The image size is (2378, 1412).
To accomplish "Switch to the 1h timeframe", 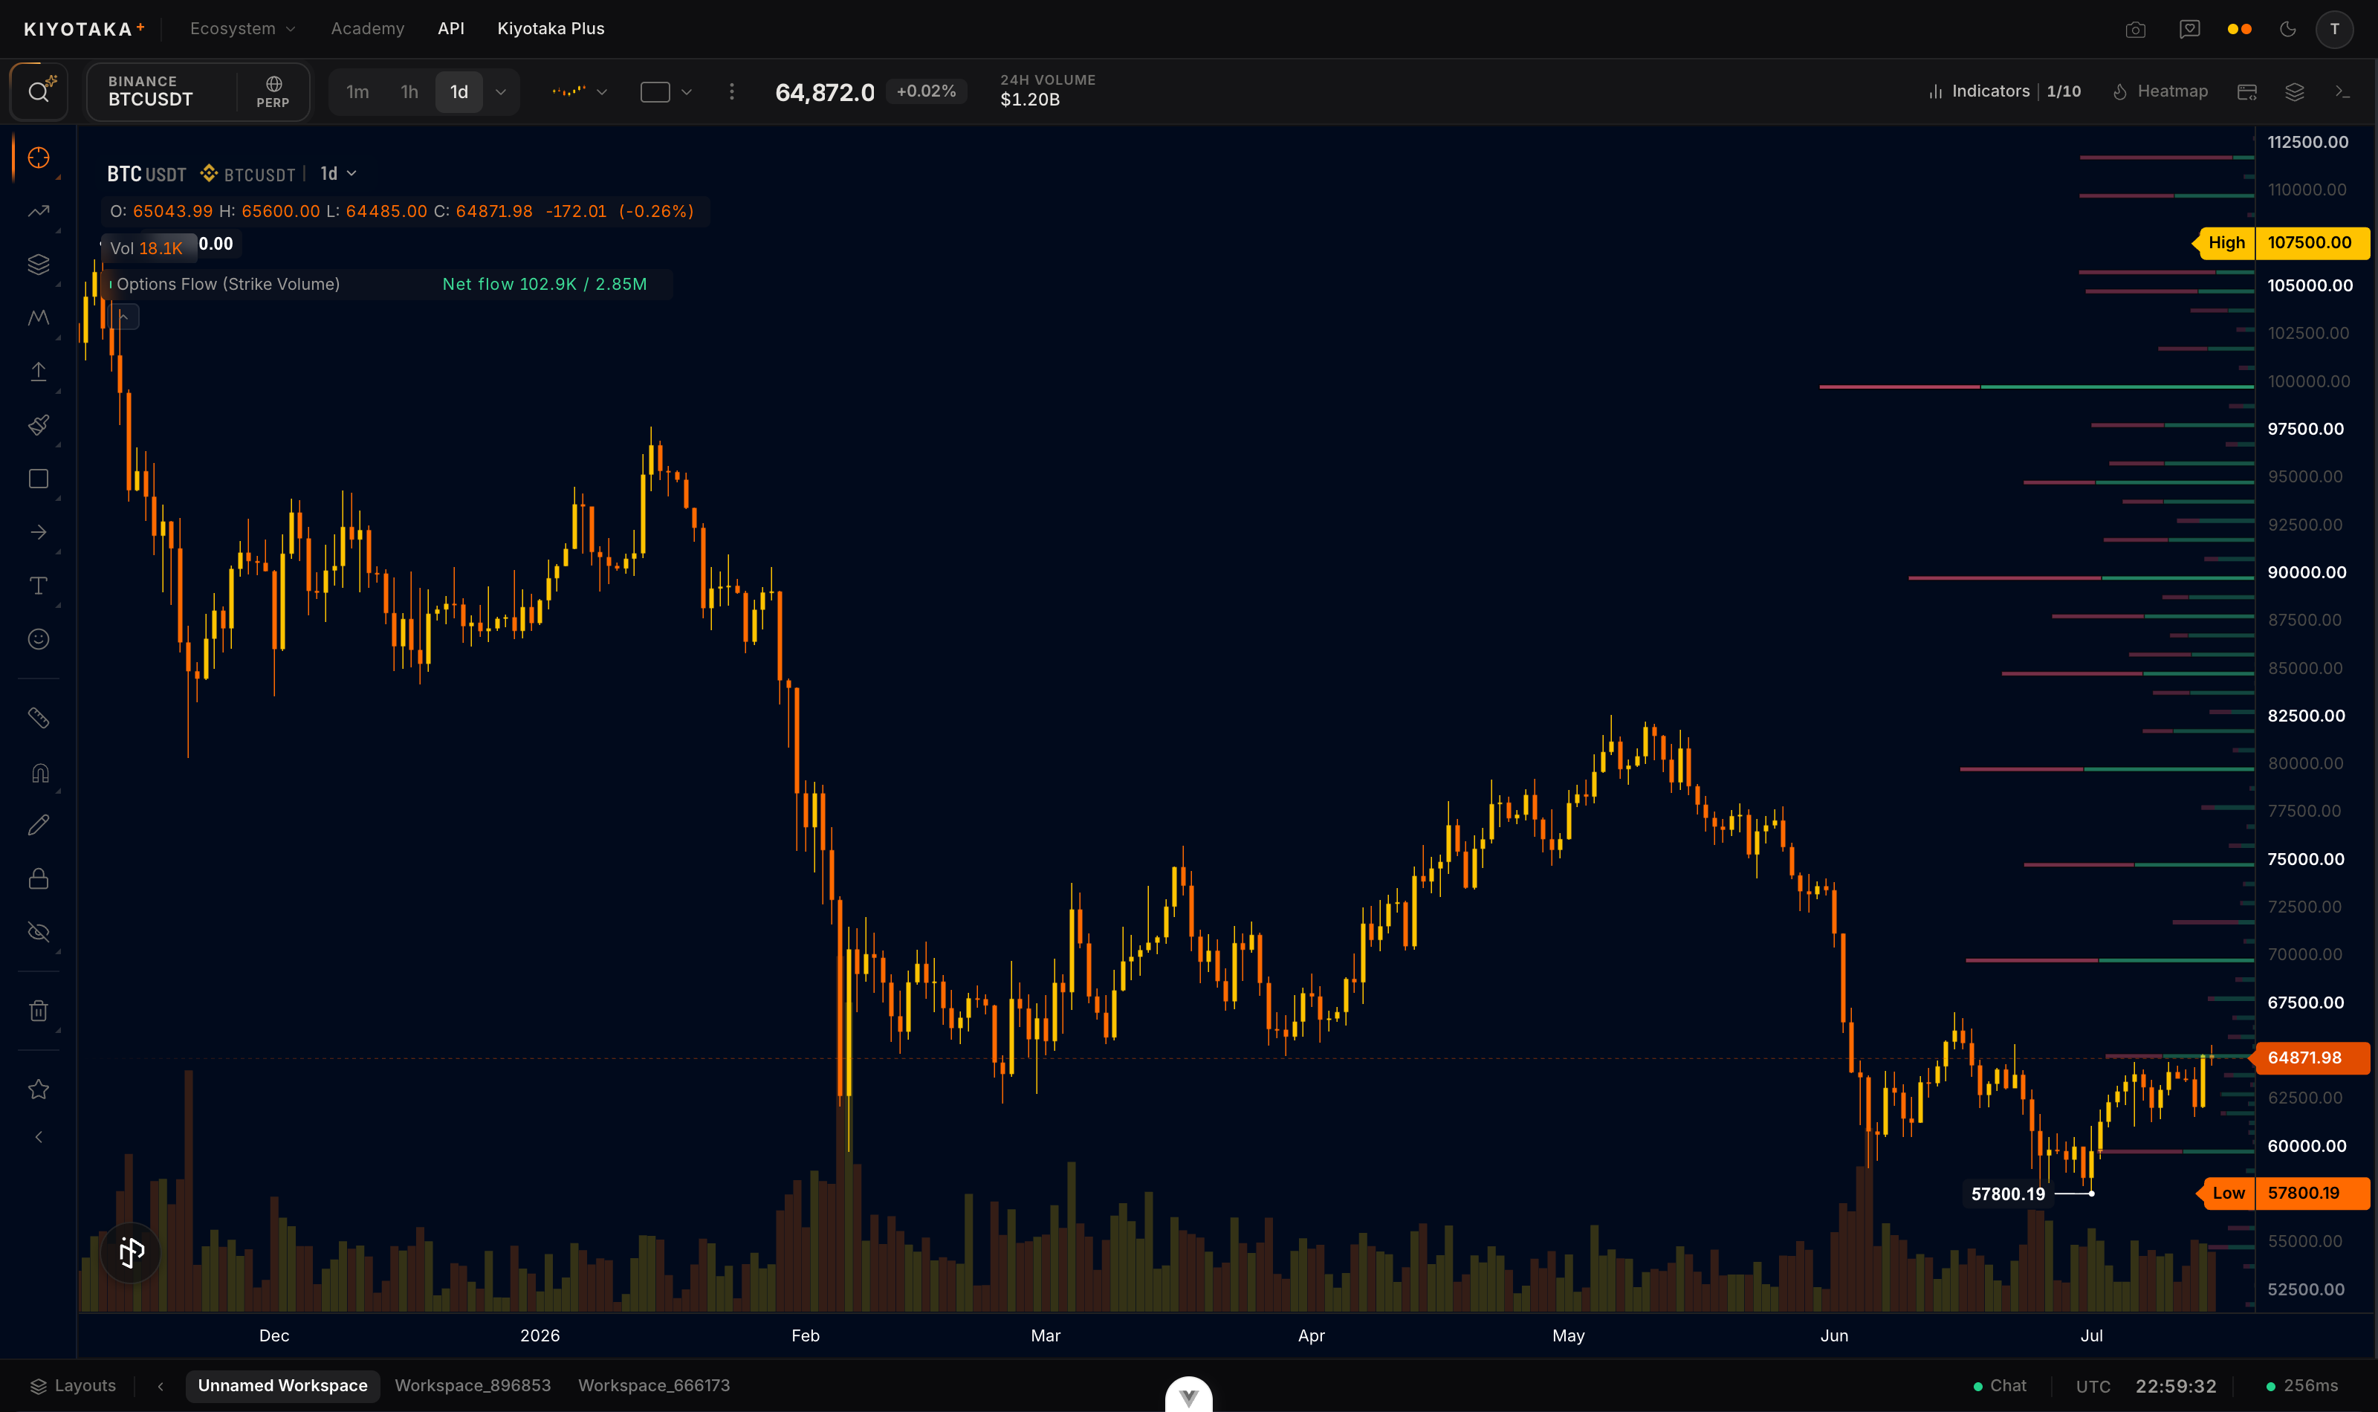I will [x=409, y=92].
